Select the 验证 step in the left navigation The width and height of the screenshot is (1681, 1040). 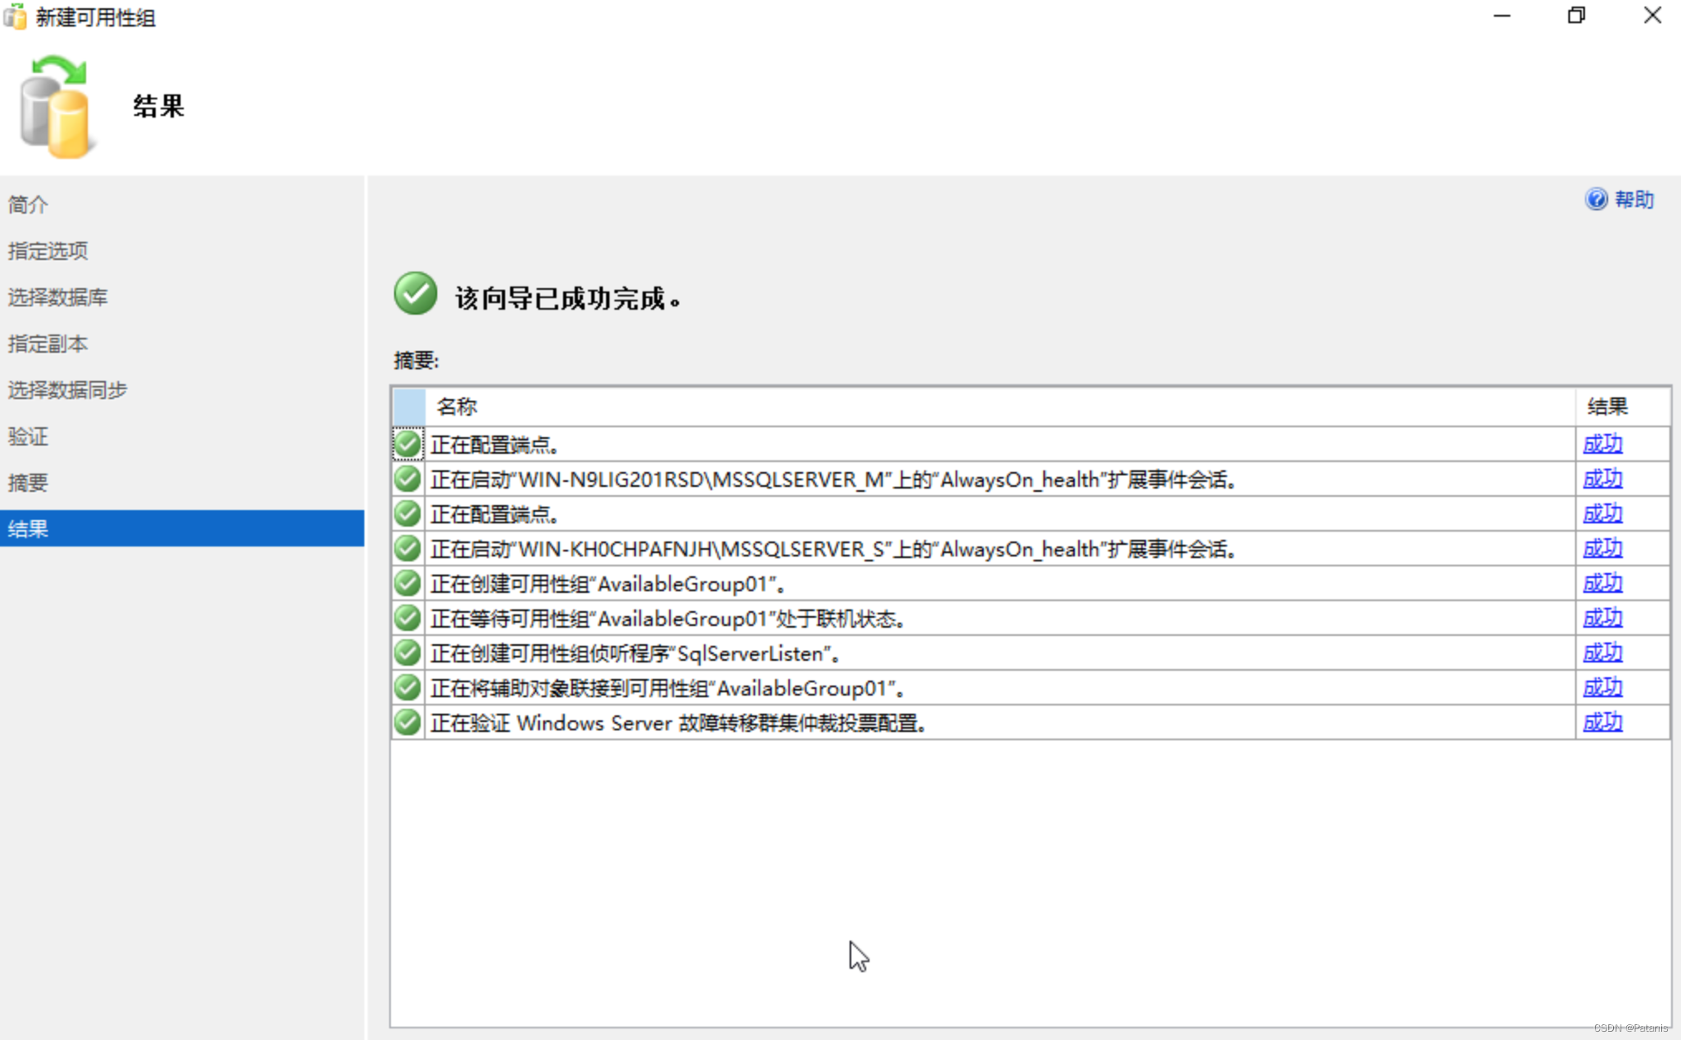[28, 436]
